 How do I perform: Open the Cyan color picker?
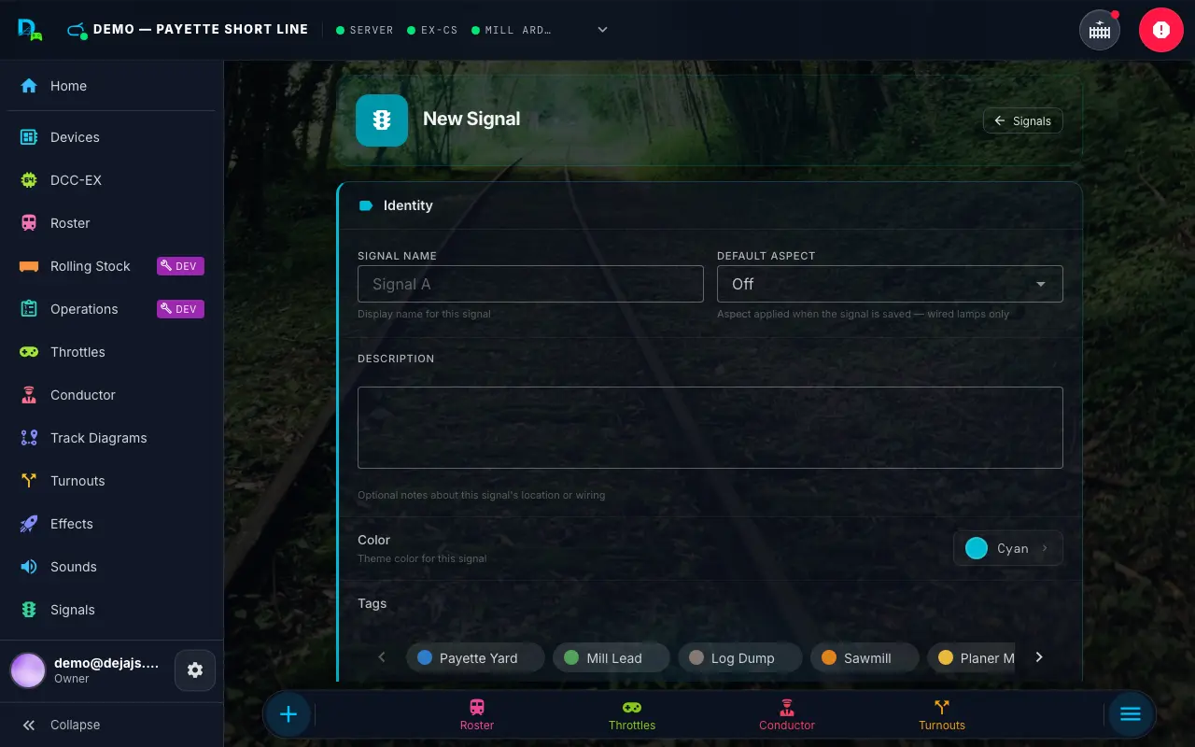tap(1008, 548)
